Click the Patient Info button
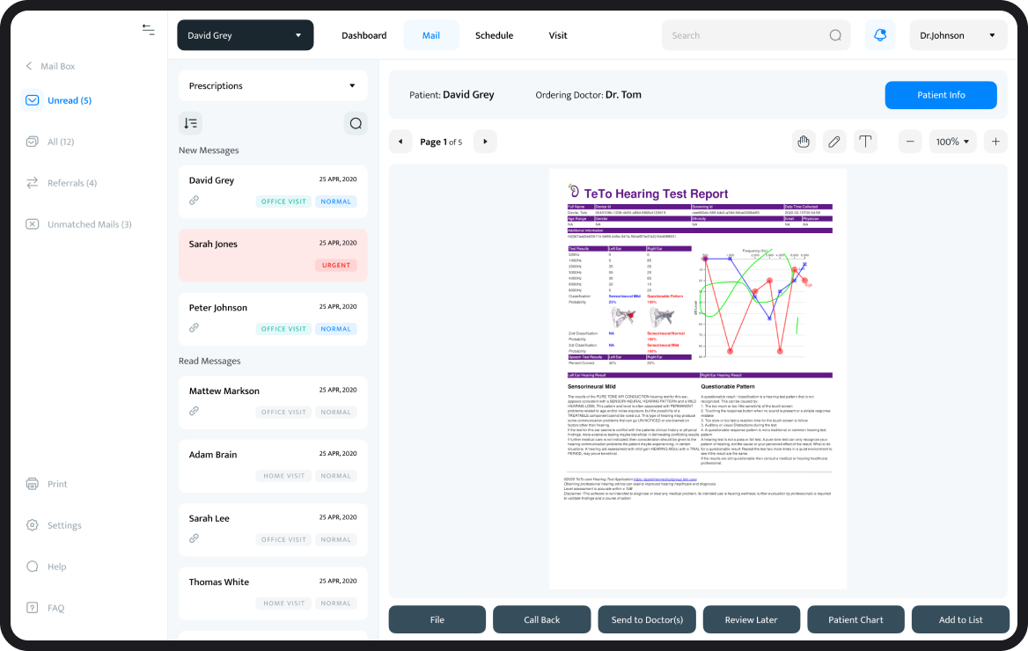1028x651 pixels. pyautogui.click(x=941, y=95)
